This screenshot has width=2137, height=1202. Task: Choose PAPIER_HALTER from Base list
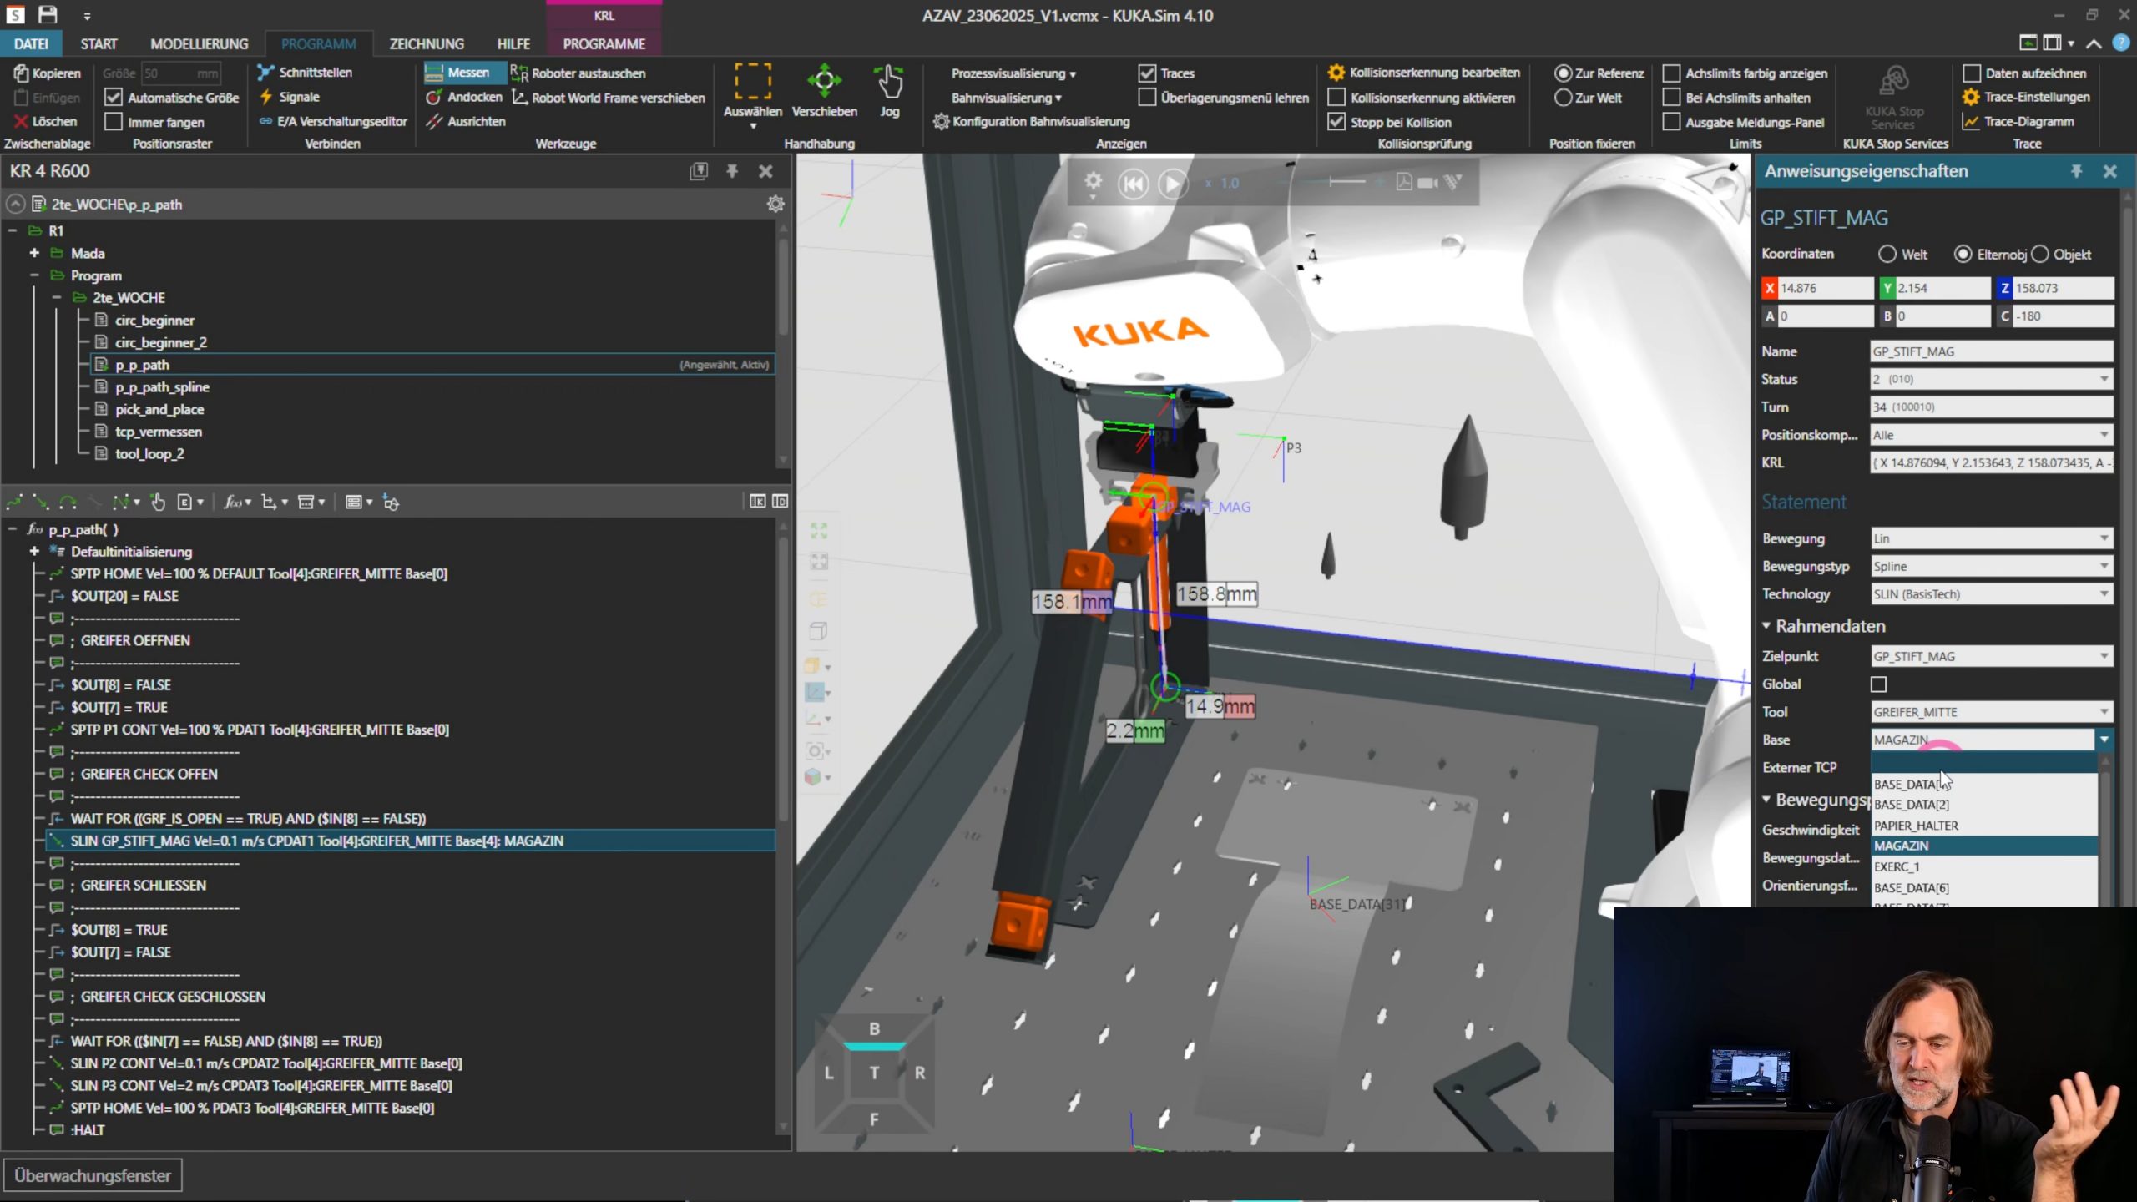click(x=1916, y=826)
